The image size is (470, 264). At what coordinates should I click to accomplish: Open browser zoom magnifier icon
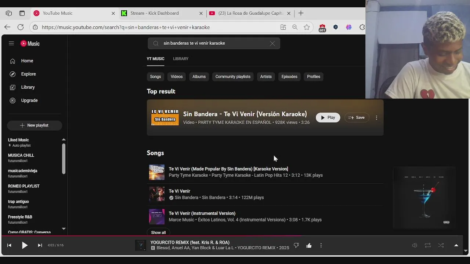295,27
